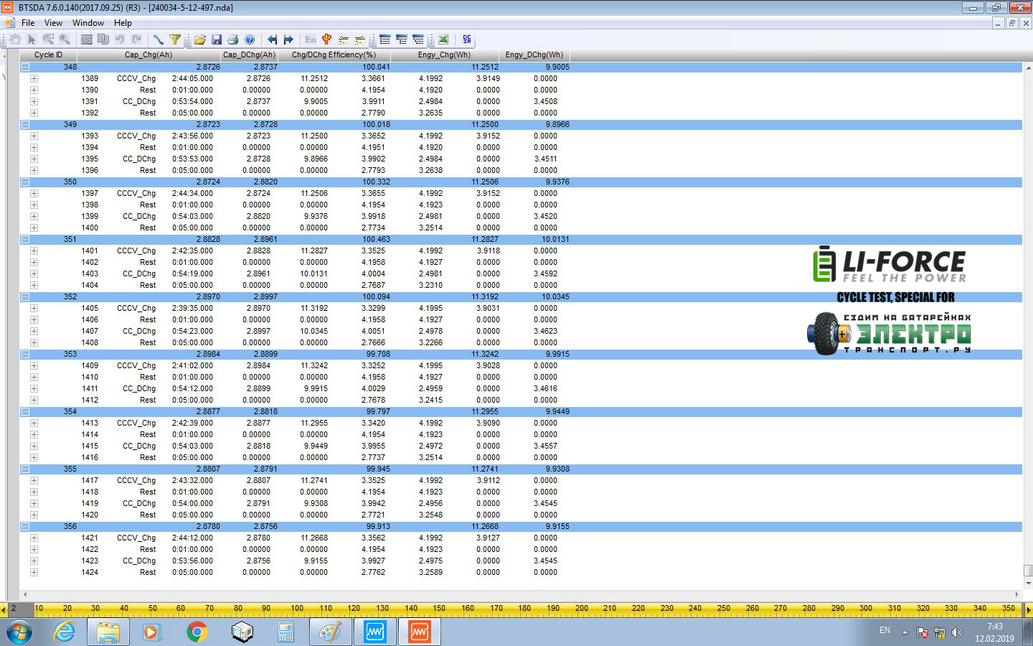Collapse cycle 349 row

[25, 124]
